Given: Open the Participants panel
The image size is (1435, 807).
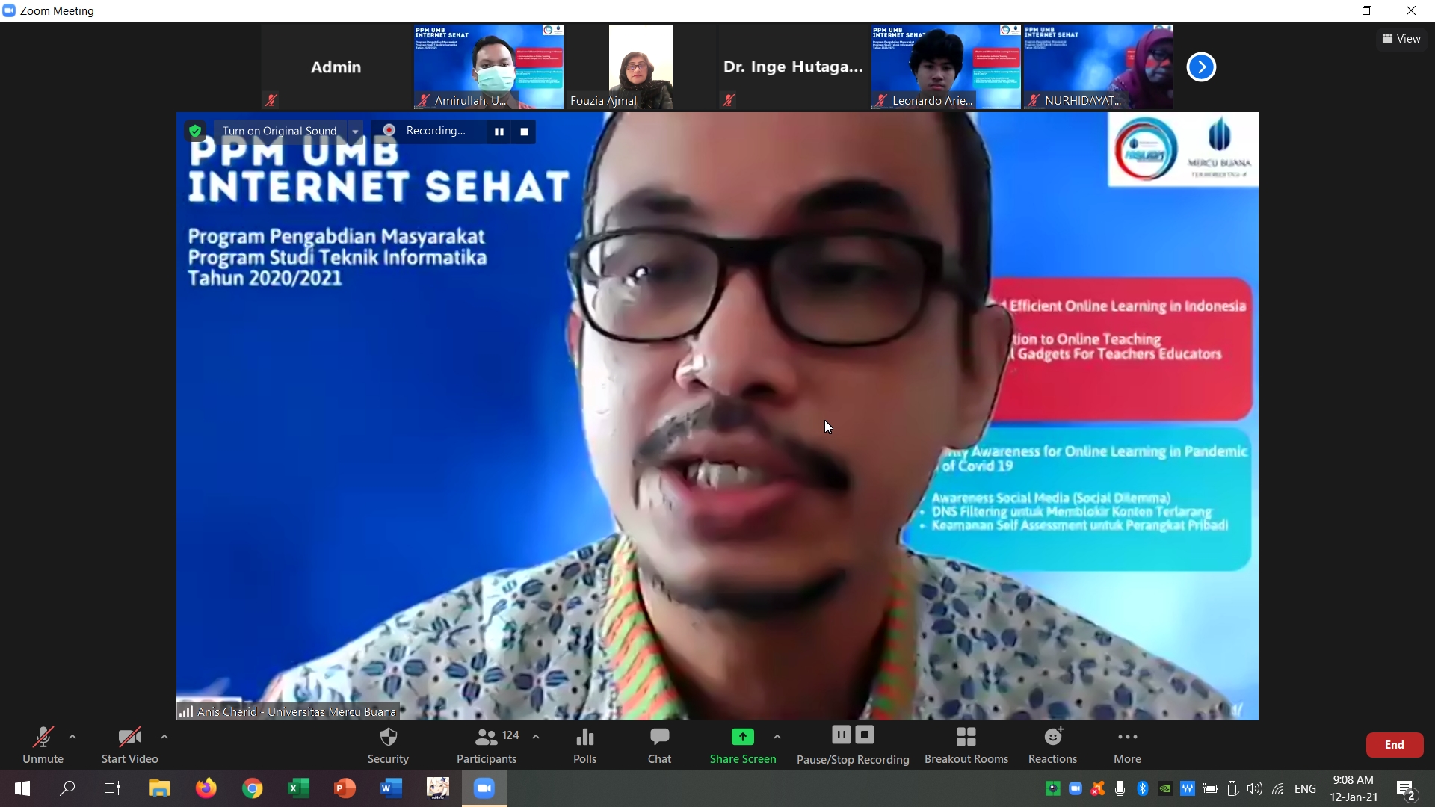Looking at the screenshot, I should pos(487,745).
